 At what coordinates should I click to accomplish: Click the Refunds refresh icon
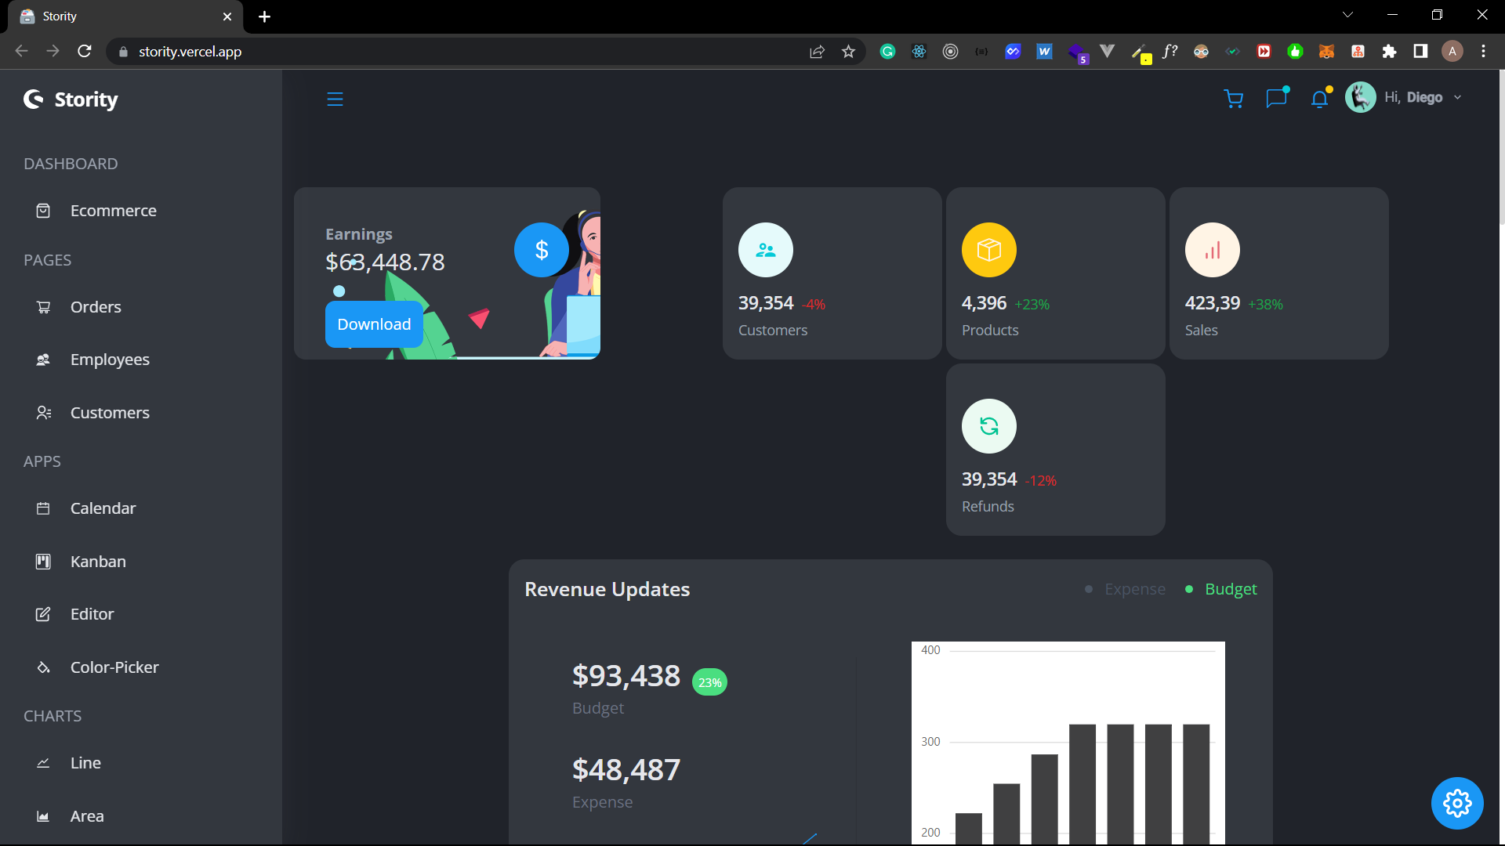pyautogui.click(x=988, y=426)
